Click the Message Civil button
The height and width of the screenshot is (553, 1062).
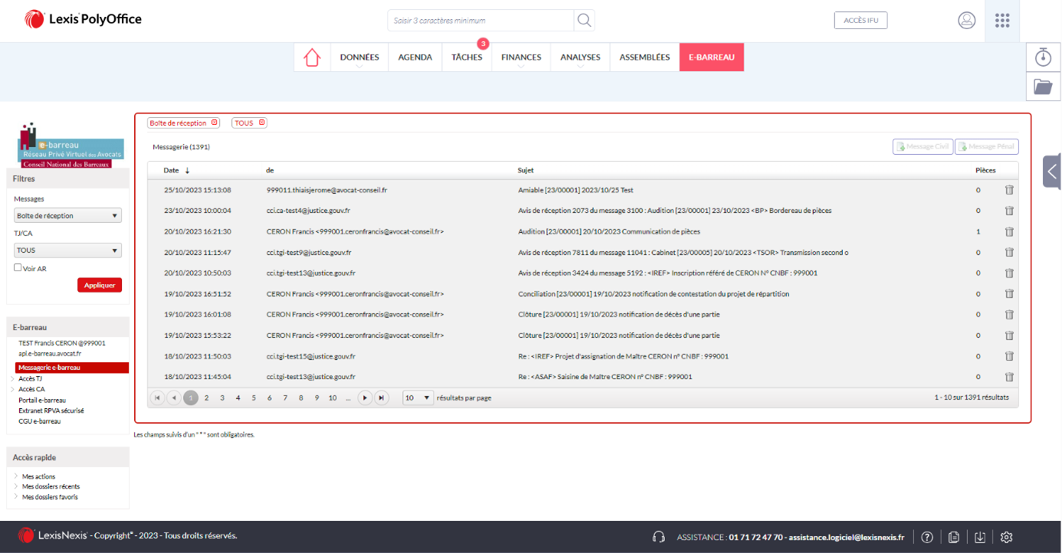click(x=923, y=146)
